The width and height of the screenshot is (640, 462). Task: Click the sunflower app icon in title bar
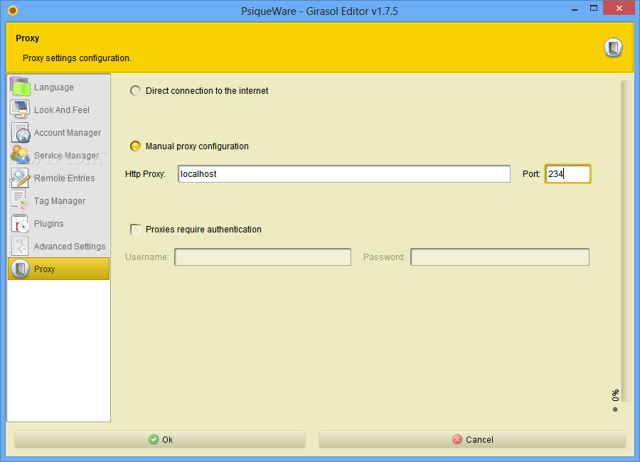coord(13,11)
